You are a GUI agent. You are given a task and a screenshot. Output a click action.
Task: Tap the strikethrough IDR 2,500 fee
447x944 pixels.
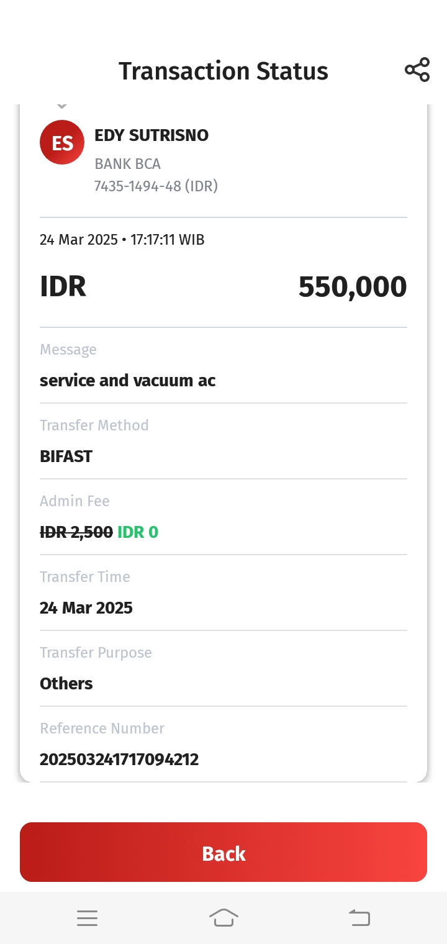coord(76,532)
